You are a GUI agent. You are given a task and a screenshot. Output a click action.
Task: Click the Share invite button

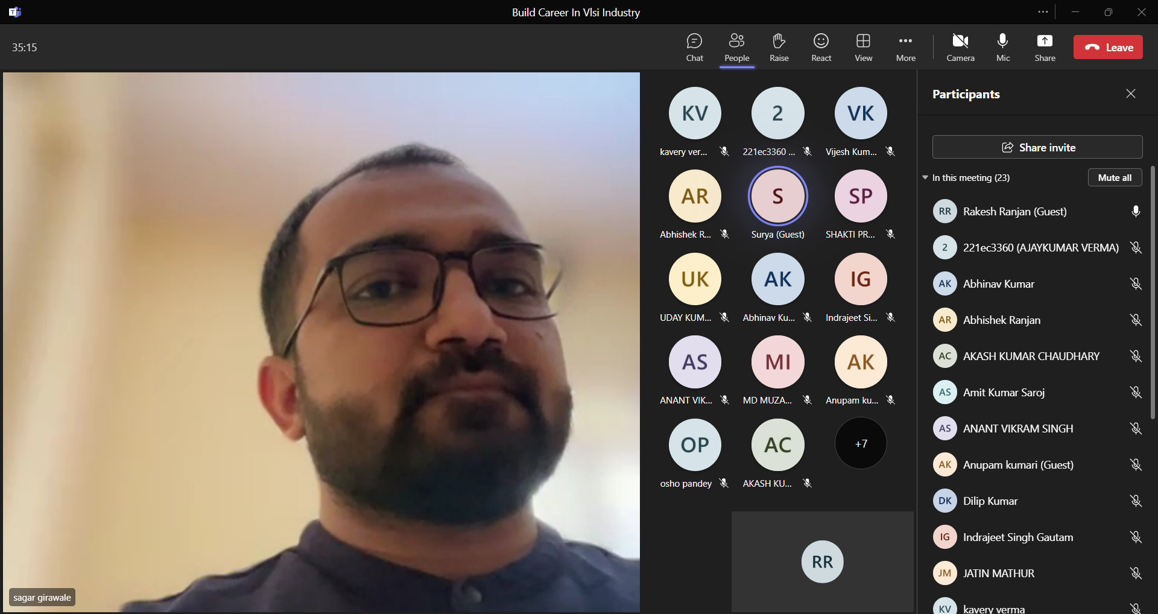pos(1037,147)
